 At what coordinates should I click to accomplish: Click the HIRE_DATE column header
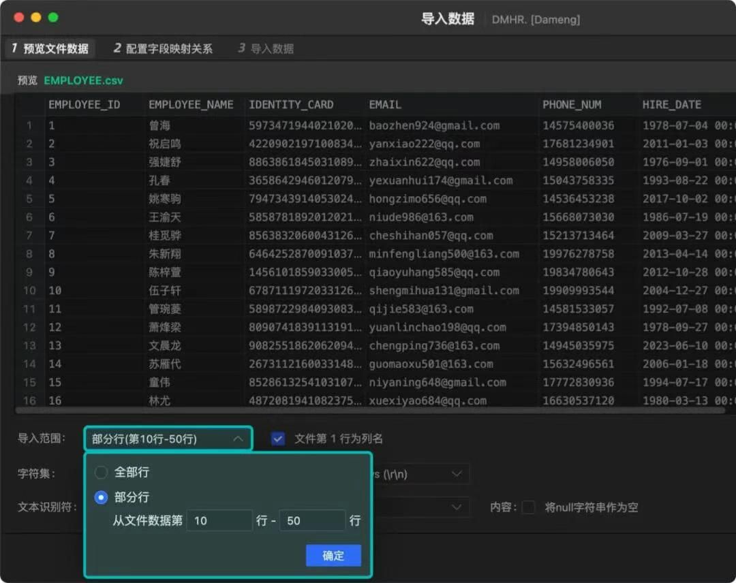672,105
